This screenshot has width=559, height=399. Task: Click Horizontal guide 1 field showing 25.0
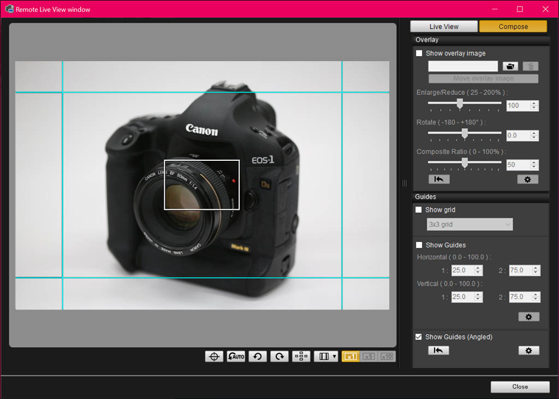(463, 270)
